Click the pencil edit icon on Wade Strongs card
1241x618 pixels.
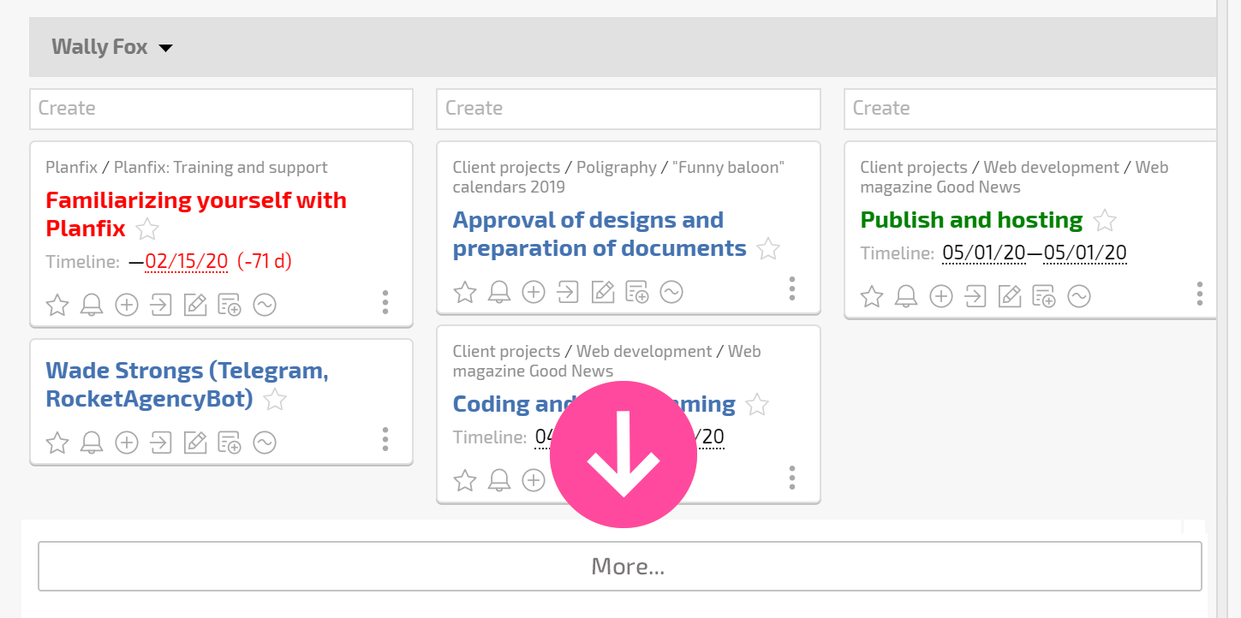pos(195,443)
